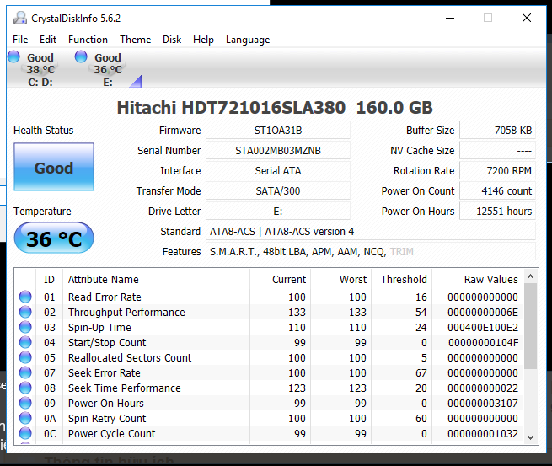Click status orb for Spin-Up Time
The height and width of the screenshot is (466, 552).
(x=25, y=327)
